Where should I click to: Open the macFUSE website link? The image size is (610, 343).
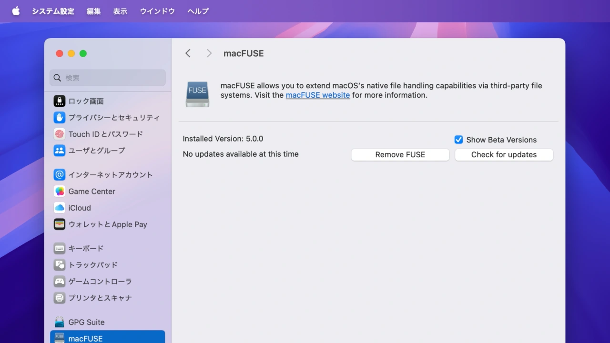coord(317,95)
